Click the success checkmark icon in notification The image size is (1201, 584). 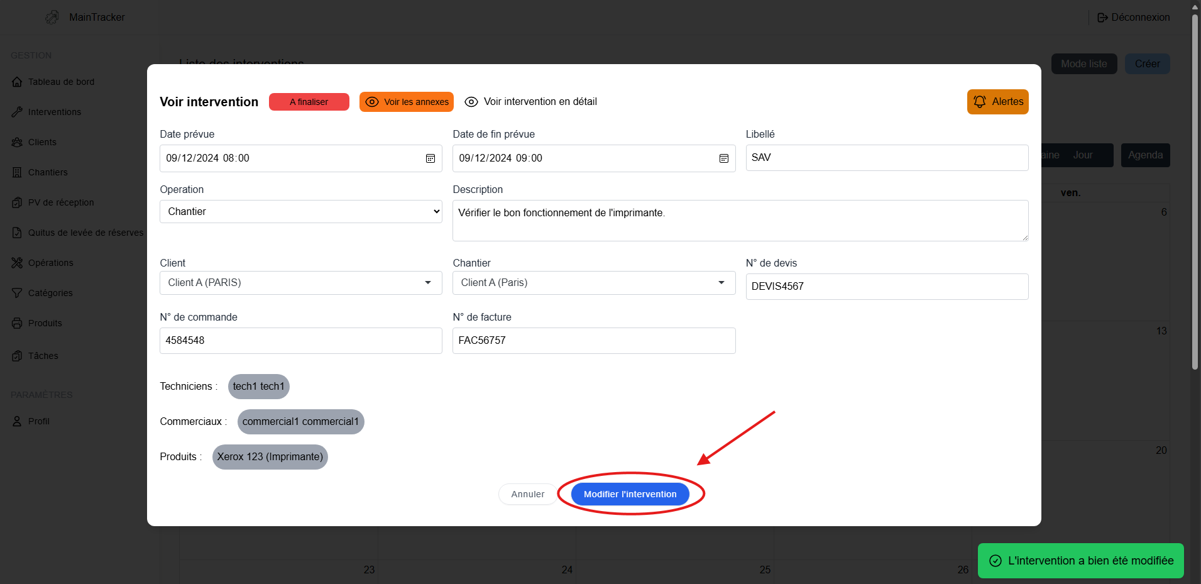[x=995, y=561]
